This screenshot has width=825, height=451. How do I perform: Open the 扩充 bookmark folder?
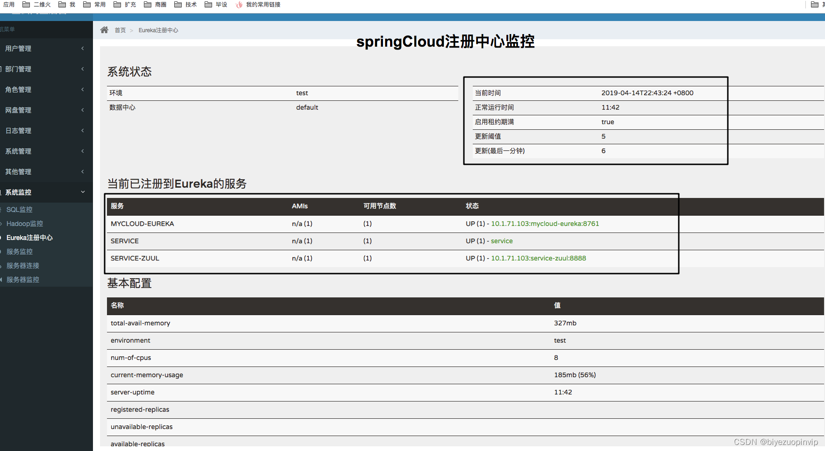[125, 5]
